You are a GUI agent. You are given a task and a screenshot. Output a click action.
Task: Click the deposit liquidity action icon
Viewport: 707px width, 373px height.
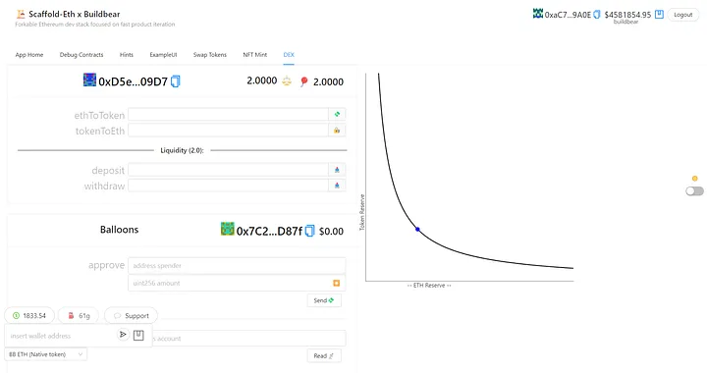point(337,170)
